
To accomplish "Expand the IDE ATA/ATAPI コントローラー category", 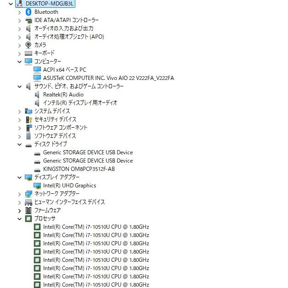I will [x=19, y=21].
